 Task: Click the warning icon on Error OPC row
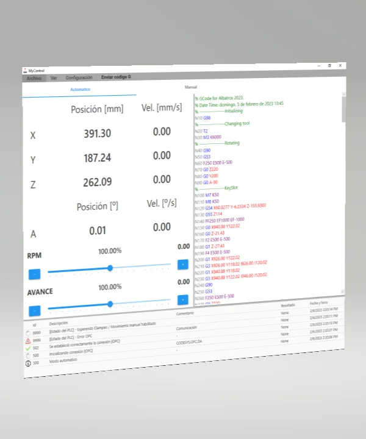[27, 341]
